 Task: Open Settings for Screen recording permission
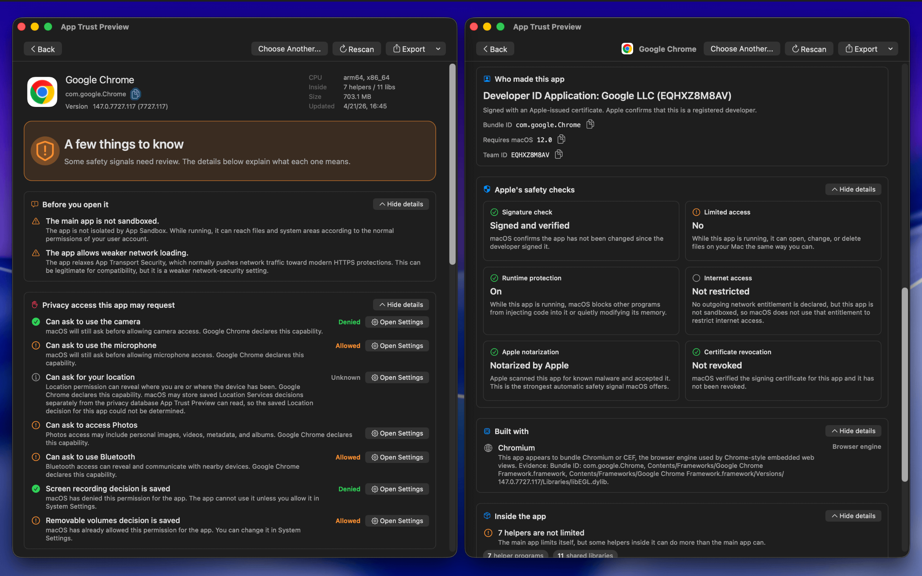point(397,489)
